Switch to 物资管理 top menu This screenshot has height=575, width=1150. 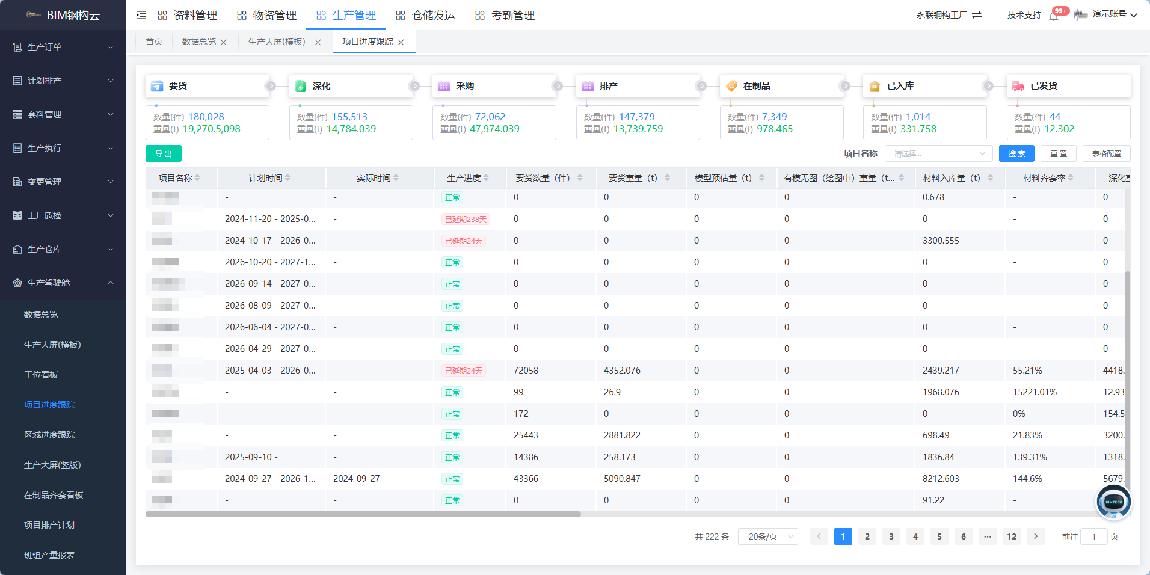pyautogui.click(x=266, y=15)
